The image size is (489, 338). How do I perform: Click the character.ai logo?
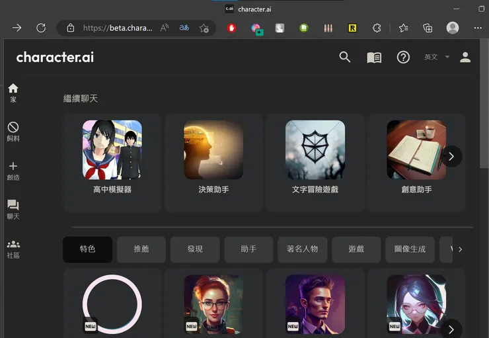pos(55,57)
